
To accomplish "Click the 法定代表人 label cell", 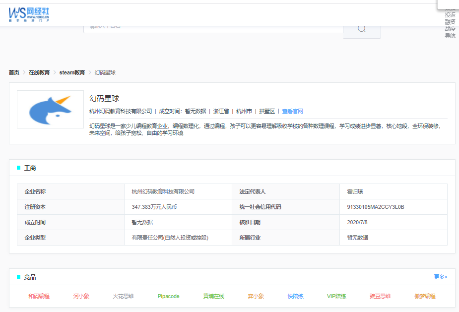I will tap(286, 191).
